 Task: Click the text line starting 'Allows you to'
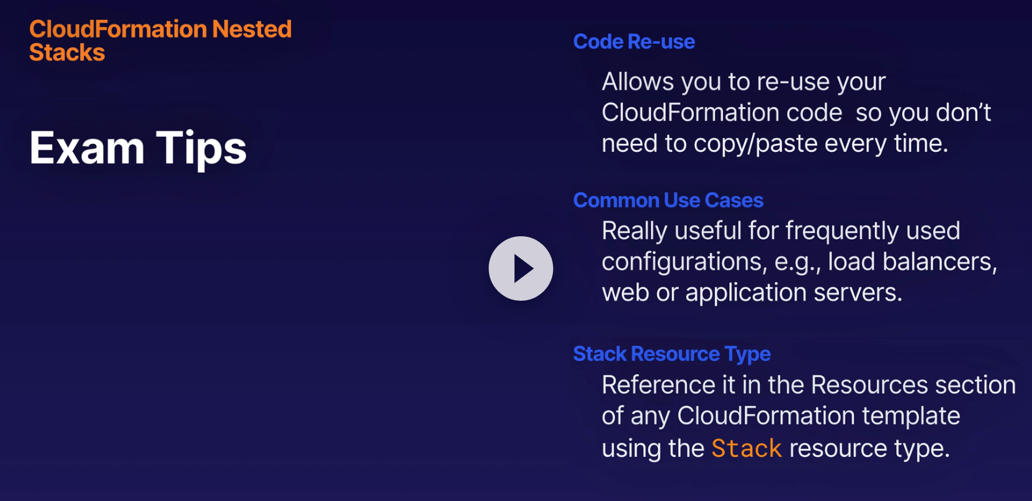[743, 82]
